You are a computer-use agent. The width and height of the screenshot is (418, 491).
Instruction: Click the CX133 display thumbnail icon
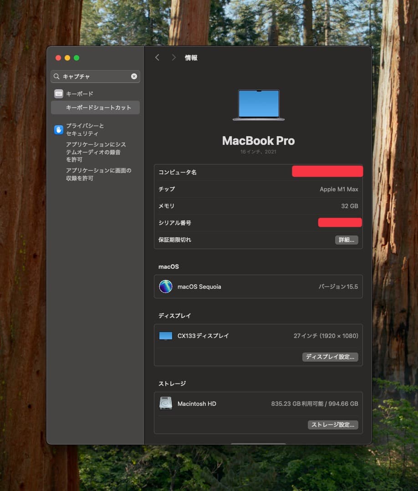165,336
